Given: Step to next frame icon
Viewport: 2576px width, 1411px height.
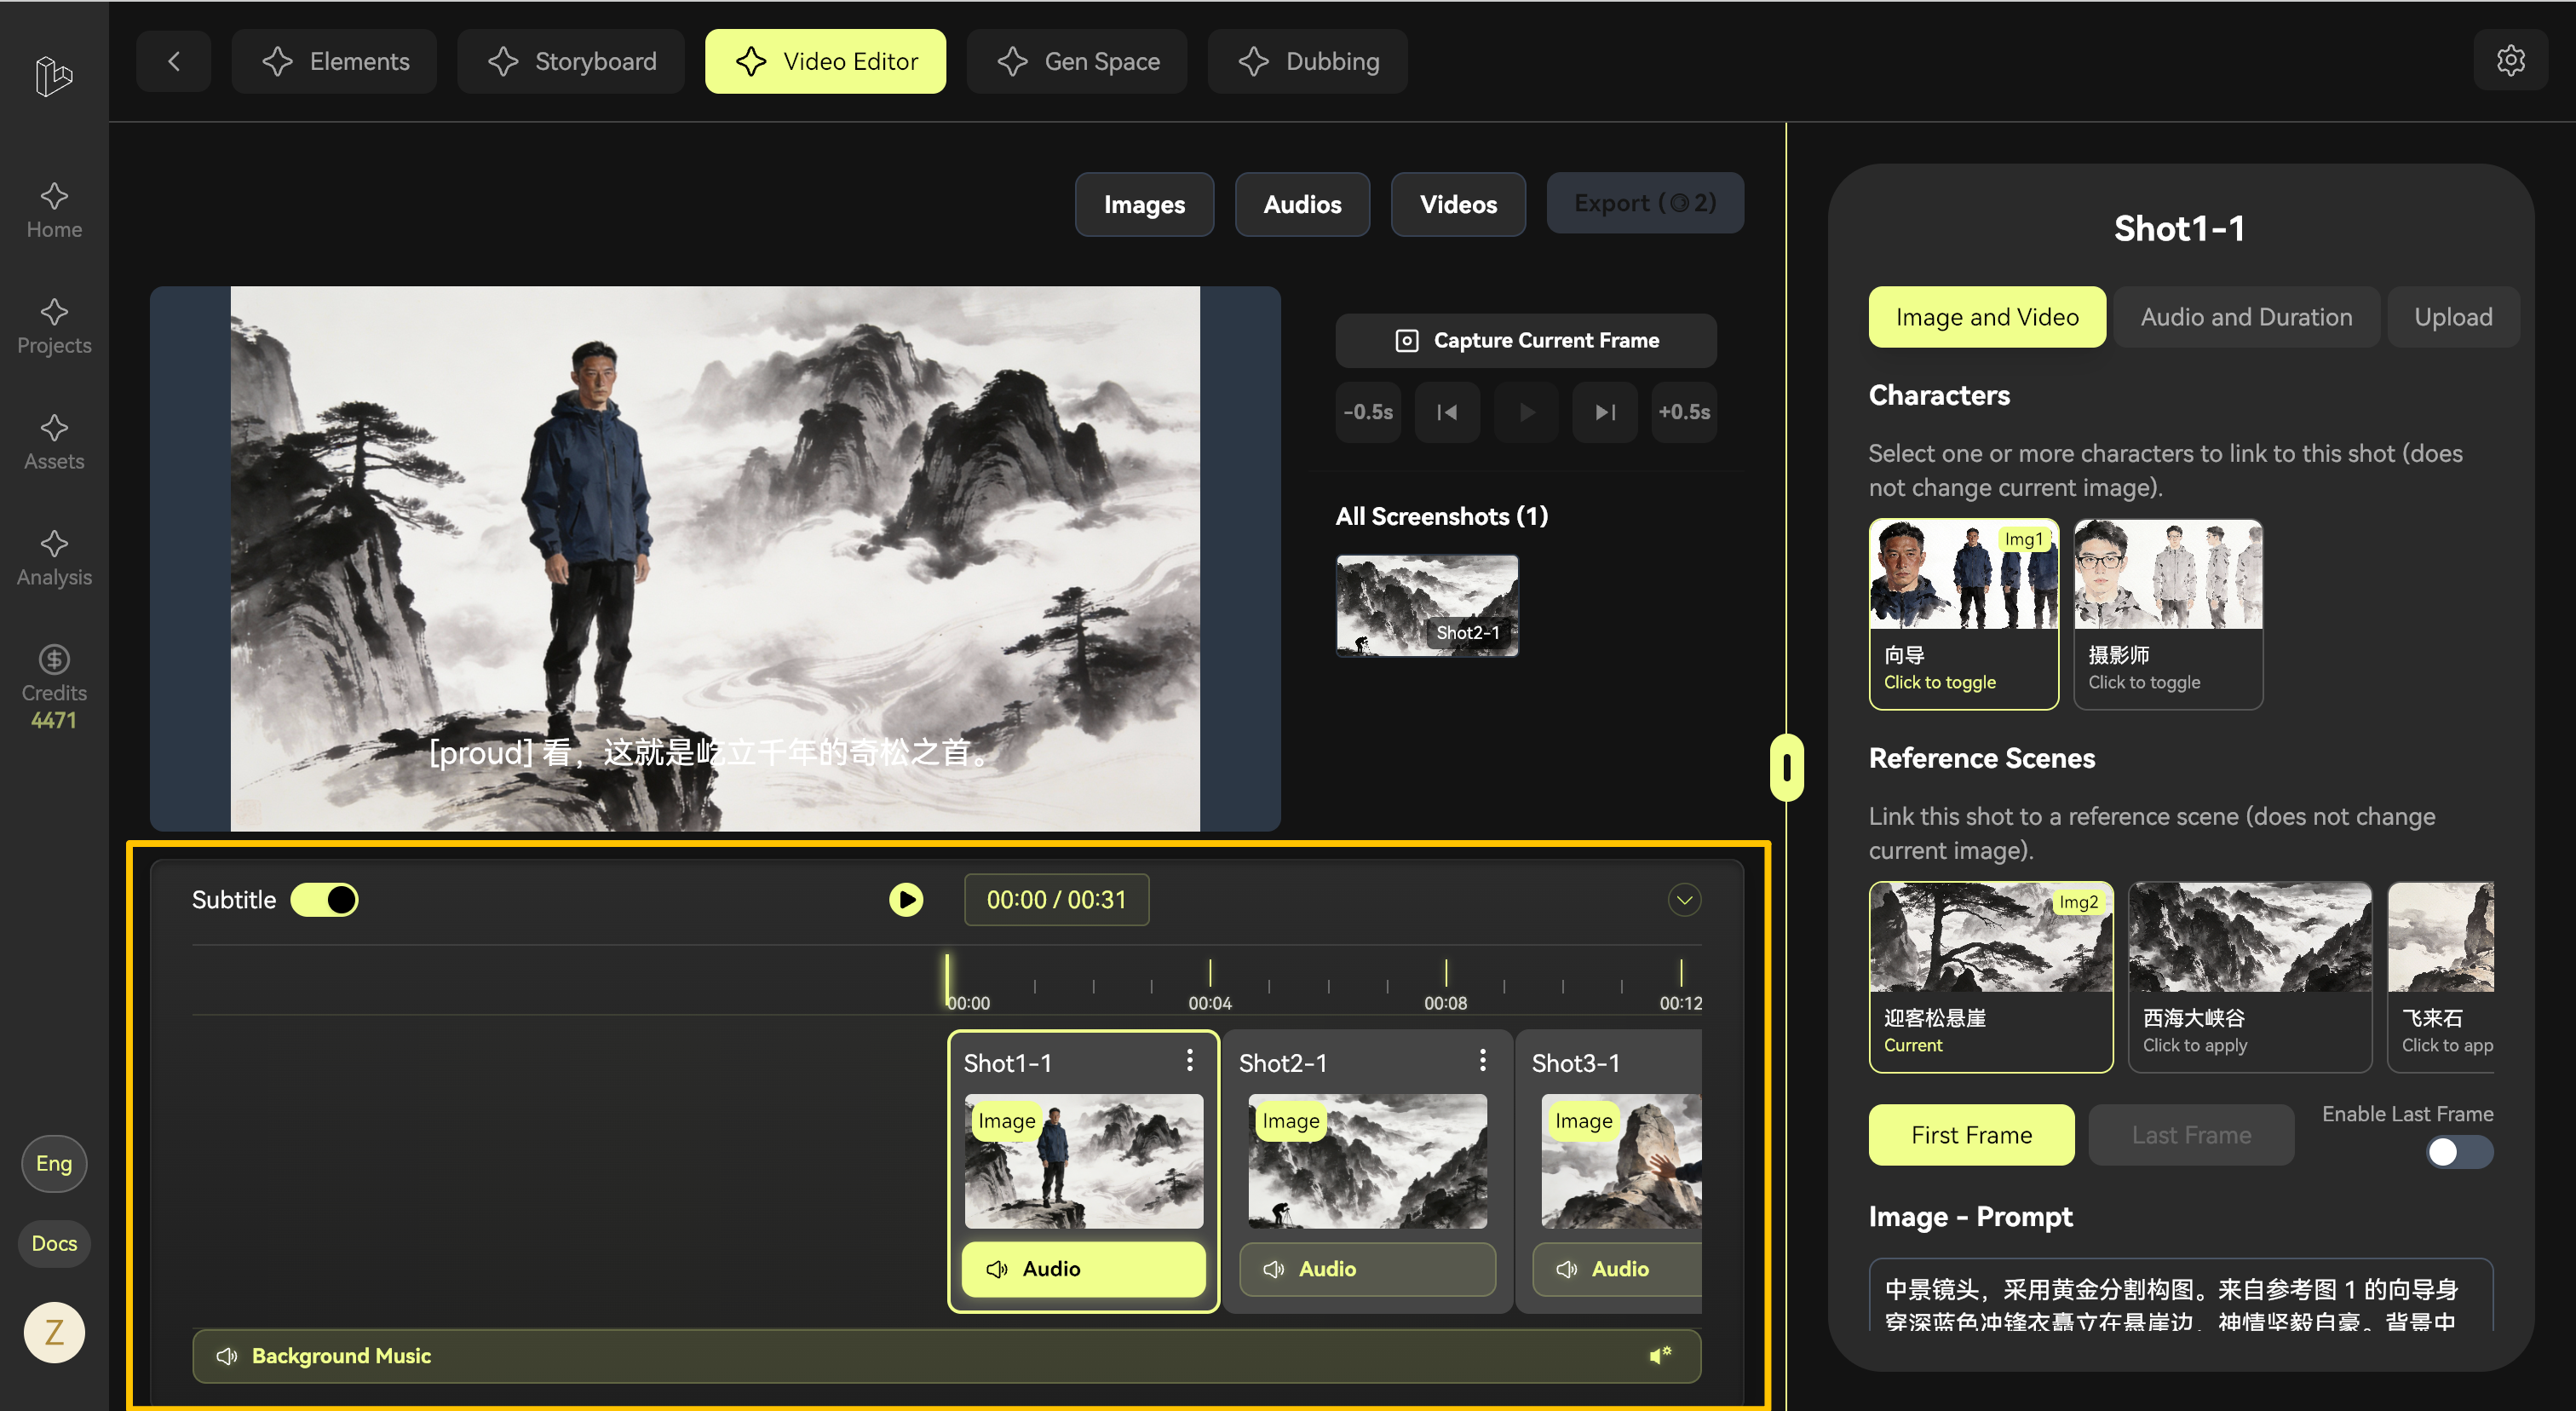Looking at the screenshot, I should pos(1605,412).
